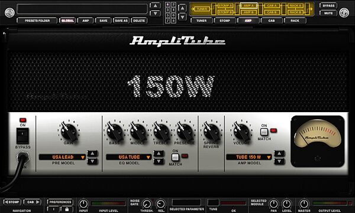Step amp model down with arrow
This screenshot has width=355, height=213.
coord(279,161)
